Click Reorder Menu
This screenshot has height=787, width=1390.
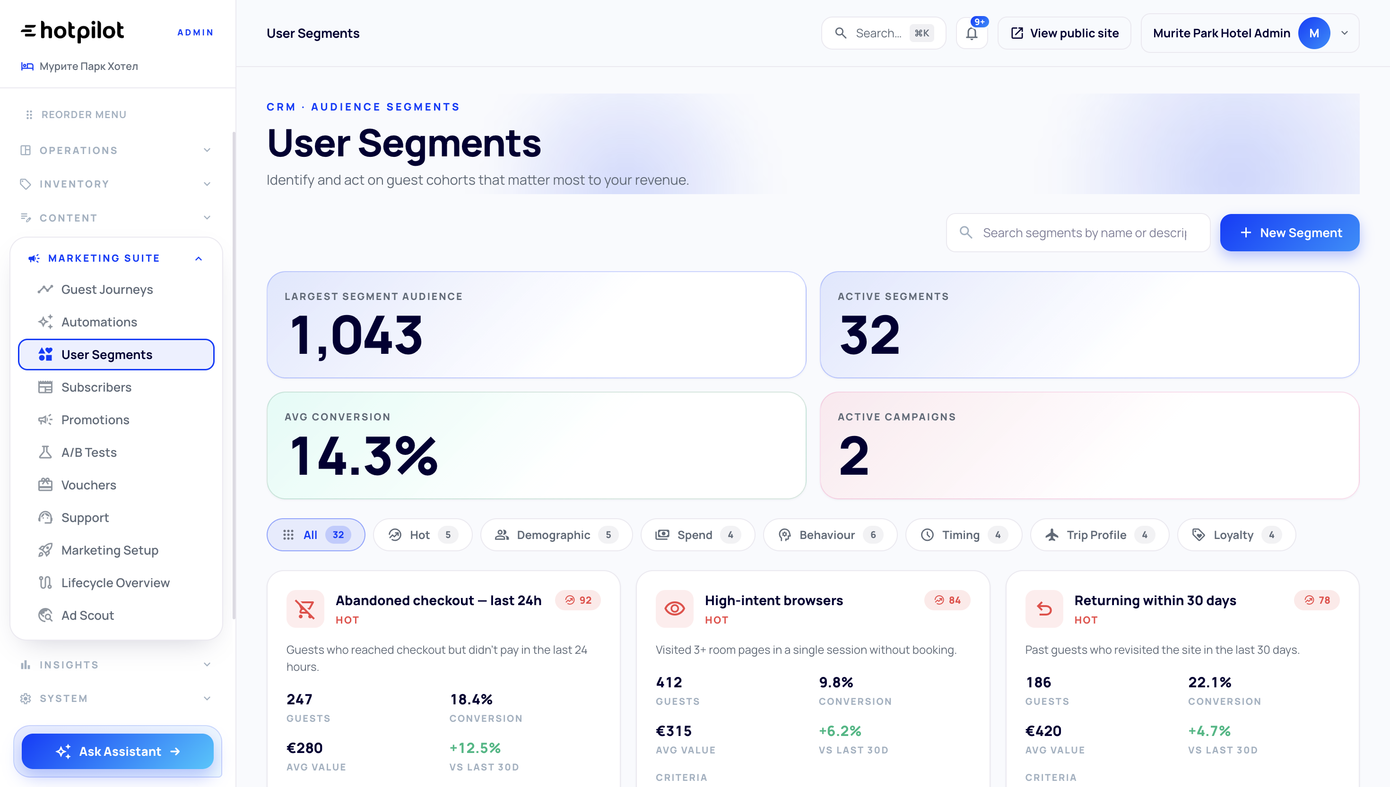[x=84, y=115]
